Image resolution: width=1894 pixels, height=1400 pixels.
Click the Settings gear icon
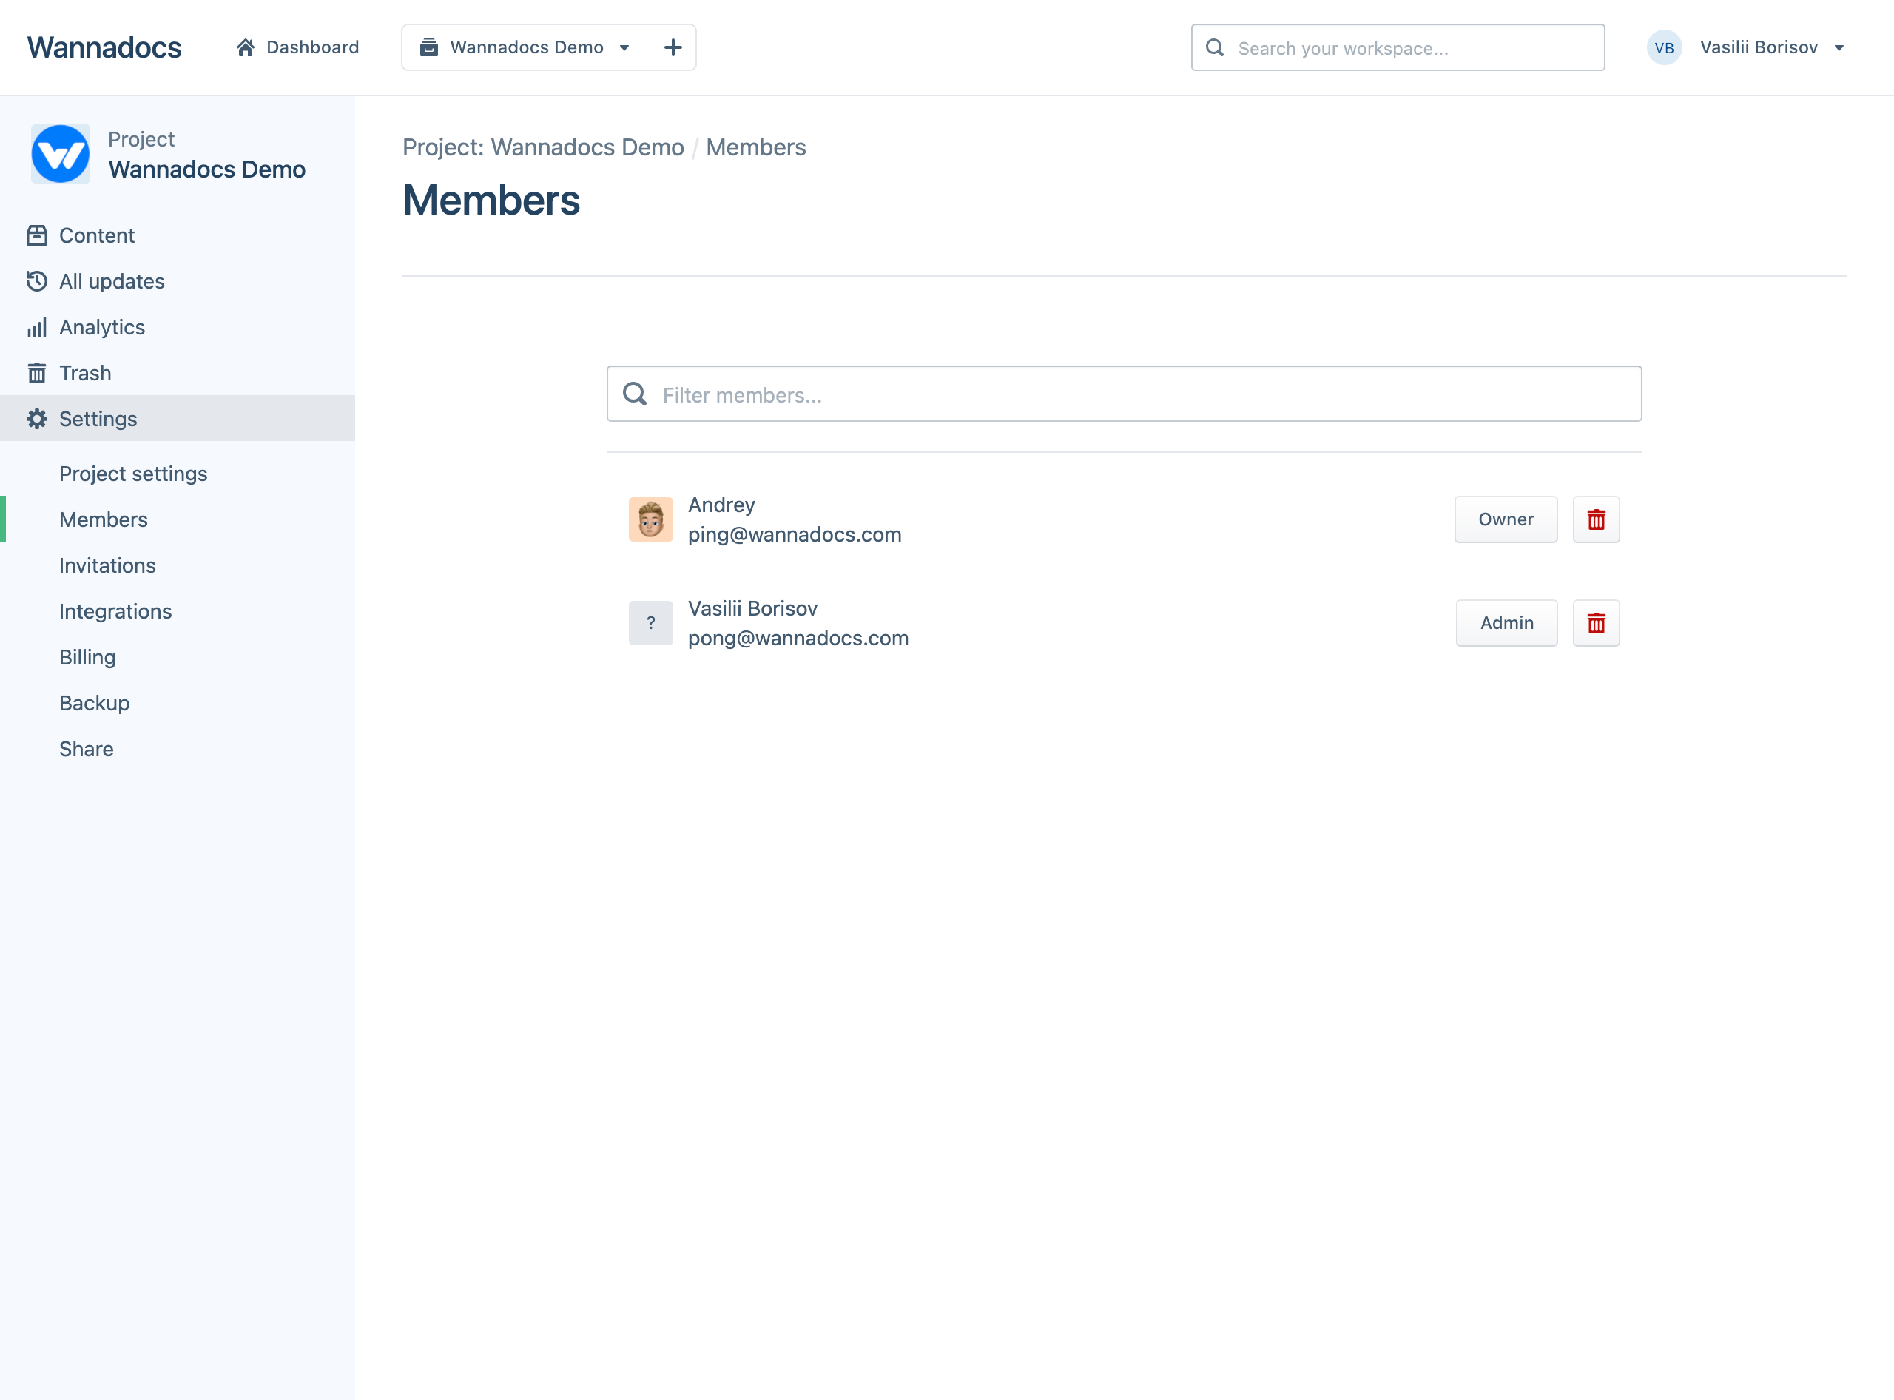36,419
